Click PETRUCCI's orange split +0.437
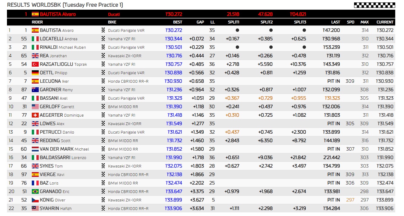This screenshot has width=404, height=216. pyautogui.click(x=232, y=132)
